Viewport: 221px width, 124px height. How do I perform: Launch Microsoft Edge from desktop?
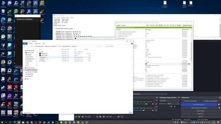click(x=3, y=21)
